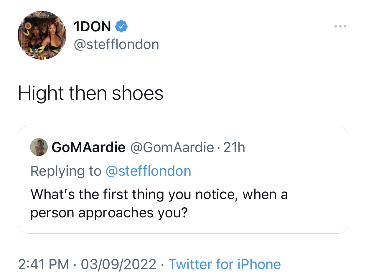366x280 pixels.
Task: Open the blue @stefflondon mention link
Action: point(148,171)
